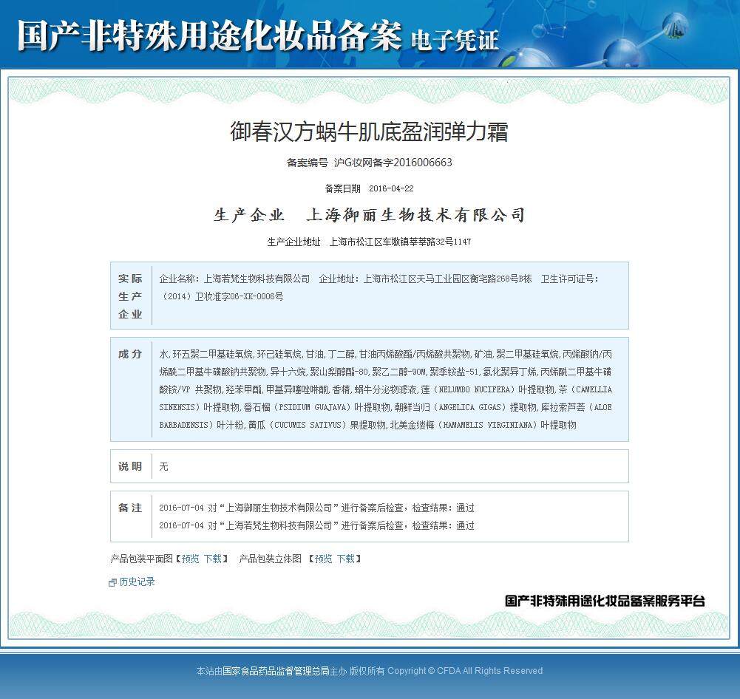Viewport: 740px width, 699px height.
Task: Click ingredient text HAMAMELIS VIRGINIANA
Action: pyautogui.click(x=489, y=425)
